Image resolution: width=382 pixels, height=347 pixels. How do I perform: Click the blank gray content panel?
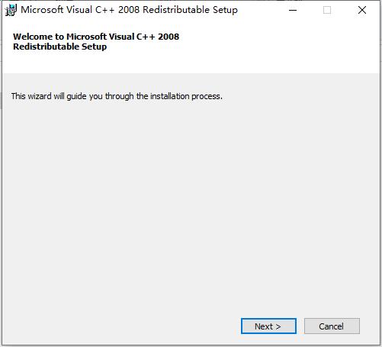tap(191, 204)
